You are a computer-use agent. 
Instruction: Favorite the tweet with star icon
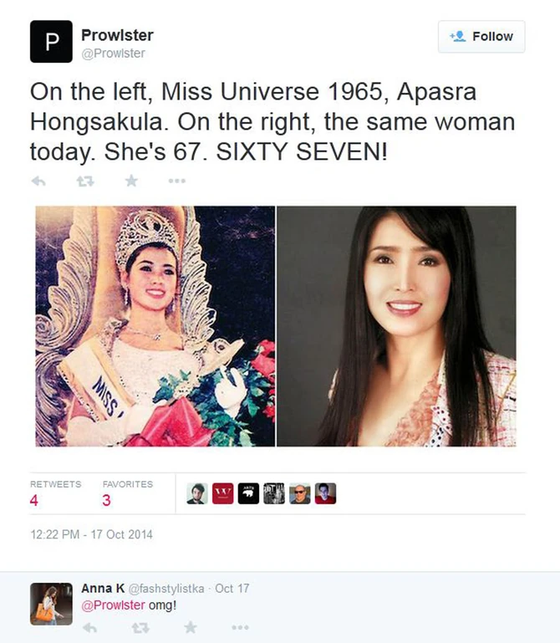point(131,181)
